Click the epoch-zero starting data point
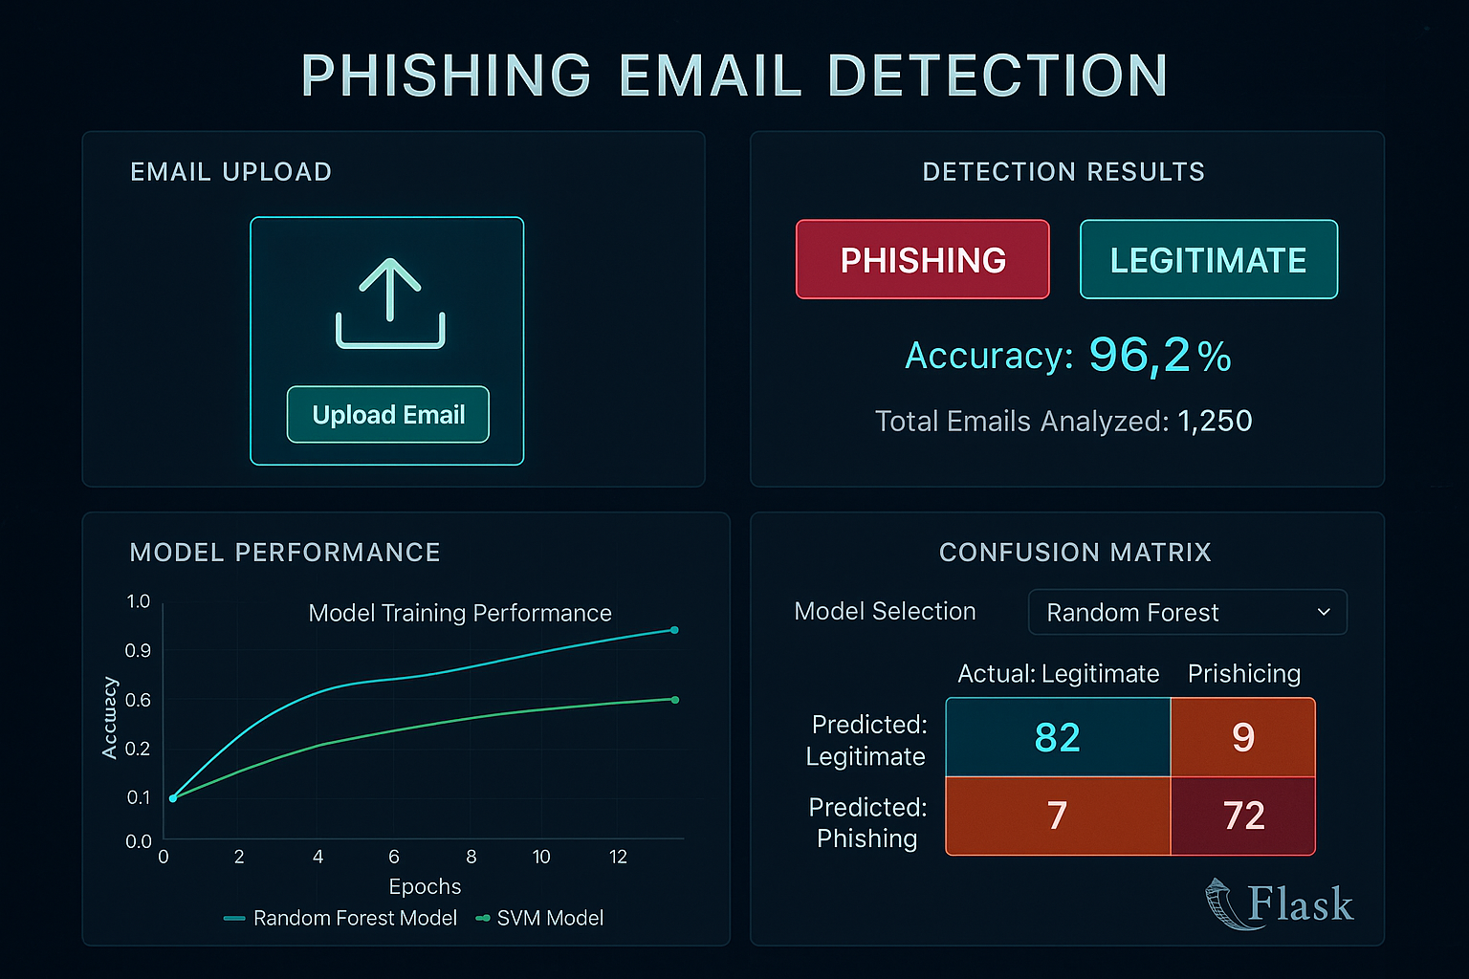Screen dimensions: 1469x979 (173, 796)
